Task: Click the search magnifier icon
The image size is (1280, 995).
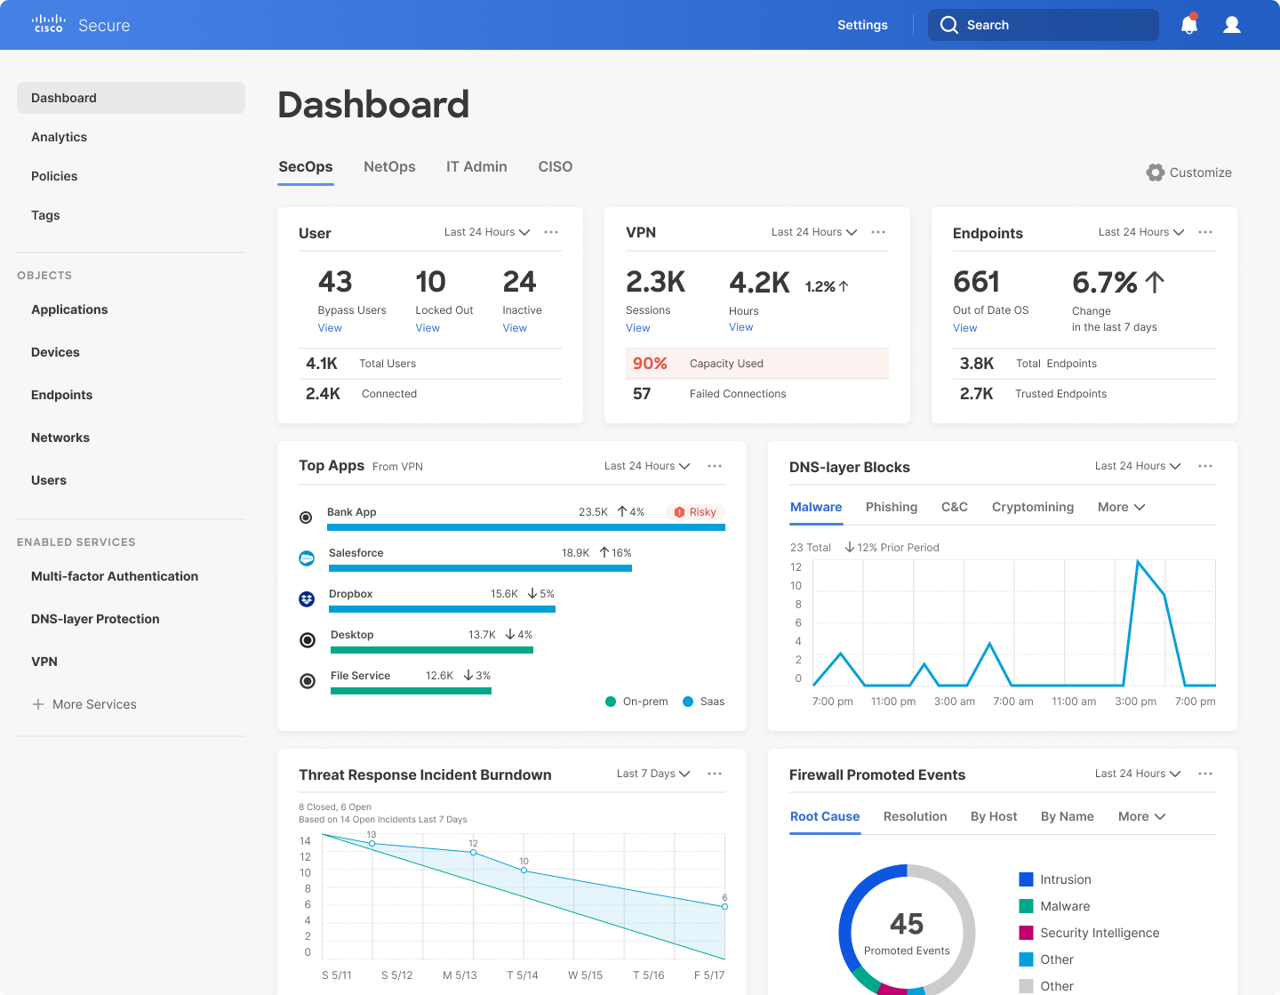Action: point(949,25)
